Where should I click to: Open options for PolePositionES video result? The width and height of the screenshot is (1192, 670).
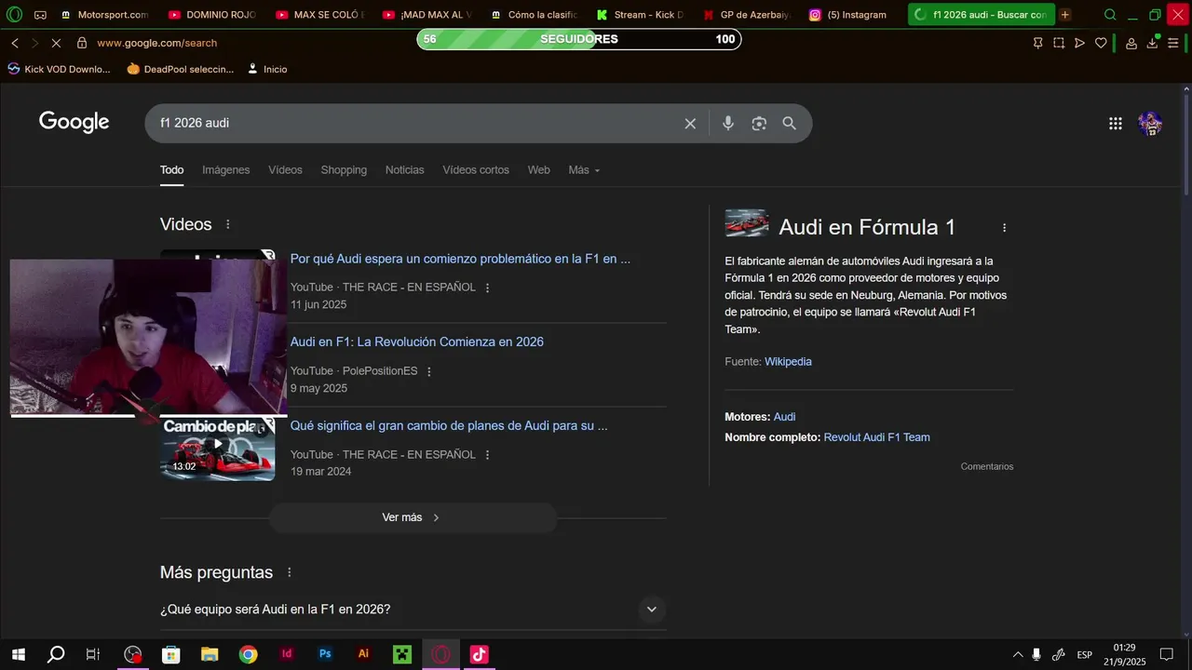[x=429, y=371]
